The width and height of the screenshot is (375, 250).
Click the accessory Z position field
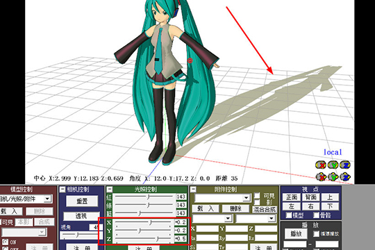(x=266, y=228)
